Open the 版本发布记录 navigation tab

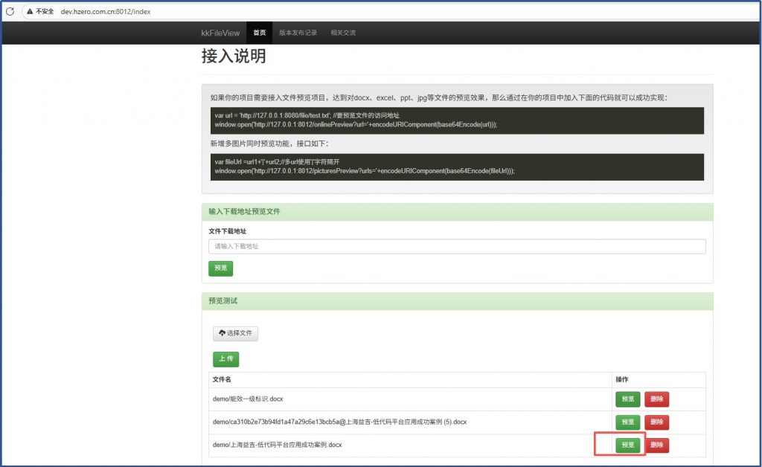point(298,33)
